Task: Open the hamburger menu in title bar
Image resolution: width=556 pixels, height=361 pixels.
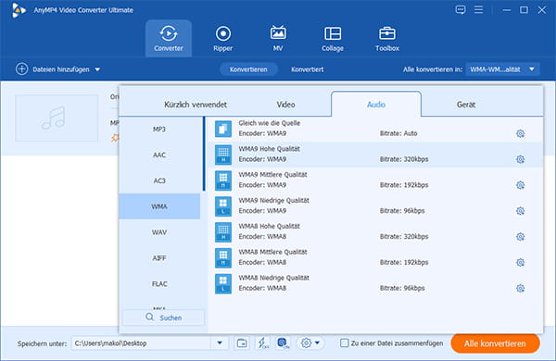Action: click(x=479, y=9)
